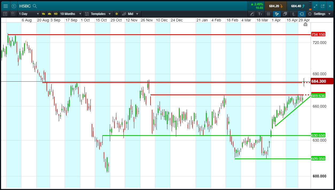
Task: Select the text annotation tool
Action: pos(260,14)
